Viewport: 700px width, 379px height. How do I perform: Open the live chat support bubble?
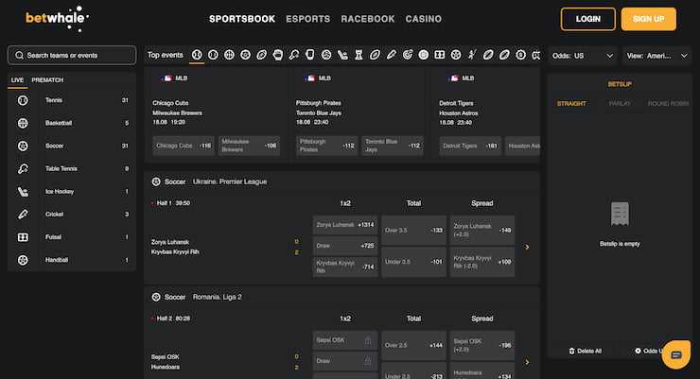(x=676, y=355)
